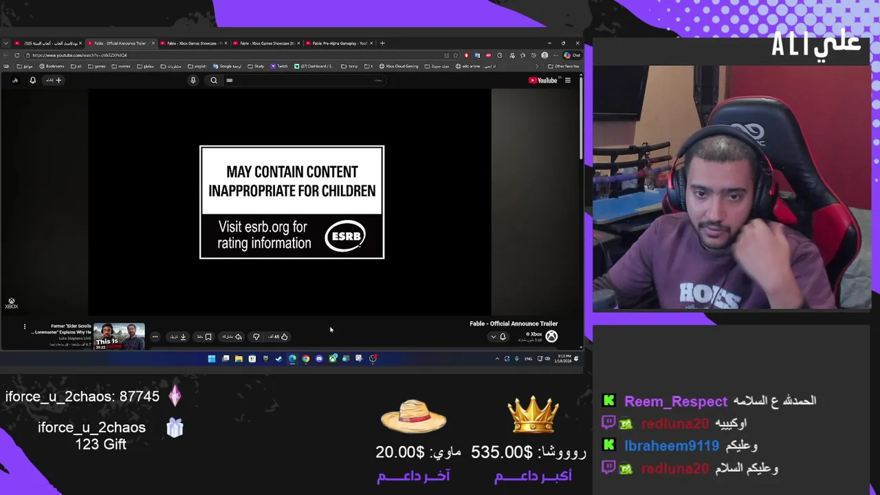880x495 pixels.
Task: Click the YouTube search magnifier icon
Action: click(214, 80)
